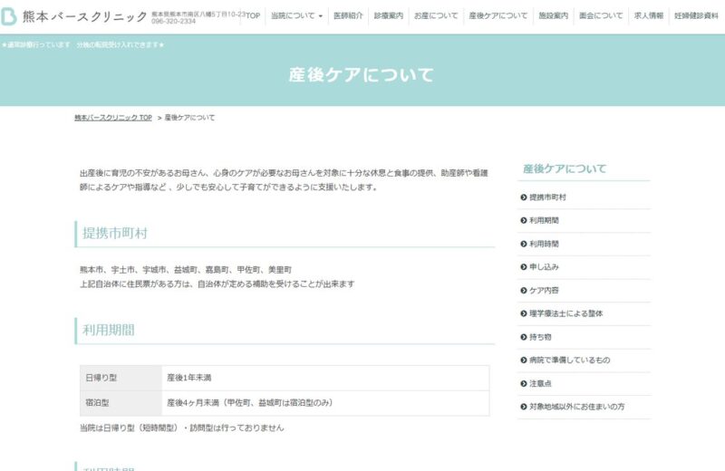
Task: Click the arrow icon beside 病院で準備しているもの
Action: click(x=524, y=360)
